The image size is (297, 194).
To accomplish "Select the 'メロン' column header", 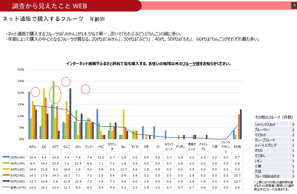I will point(78,147).
